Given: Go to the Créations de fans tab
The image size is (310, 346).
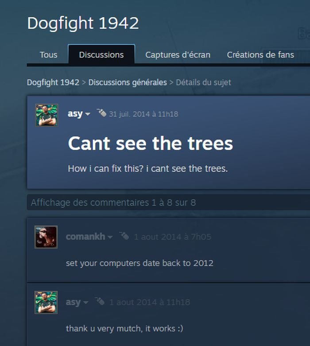Looking at the screenshot, I should tap(260, 55).
